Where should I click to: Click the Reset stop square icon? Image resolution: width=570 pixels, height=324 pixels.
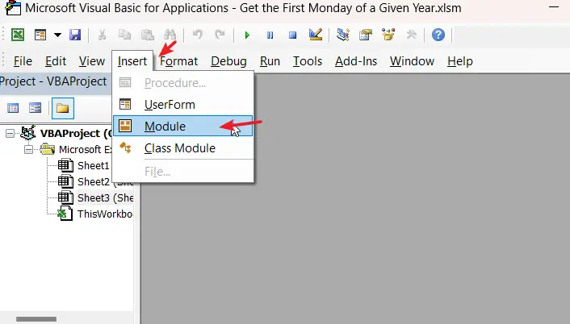pyautogui.click(x=292, y=35)
